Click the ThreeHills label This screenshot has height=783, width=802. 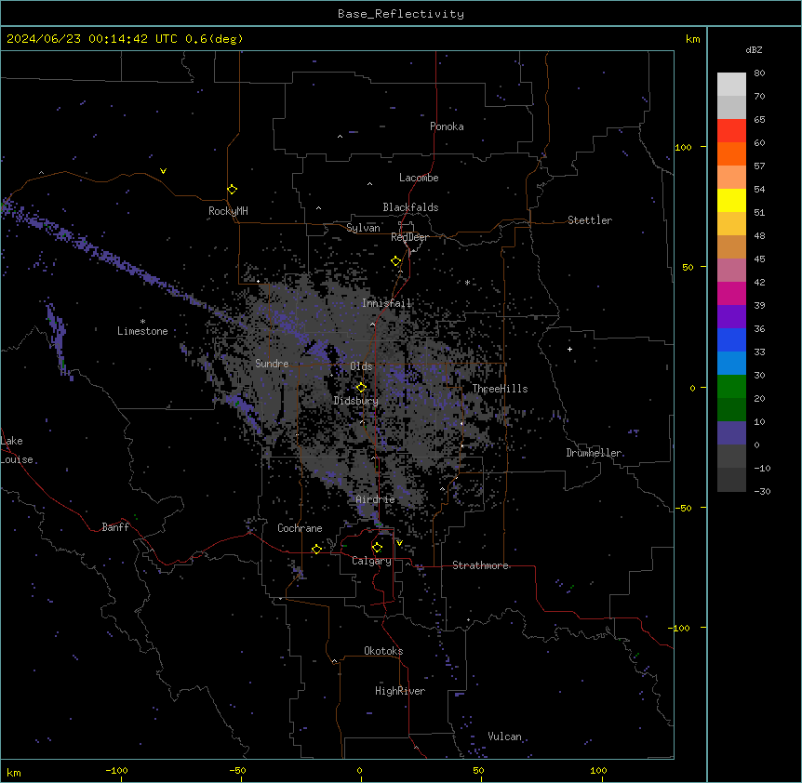[x=500, y=389]
